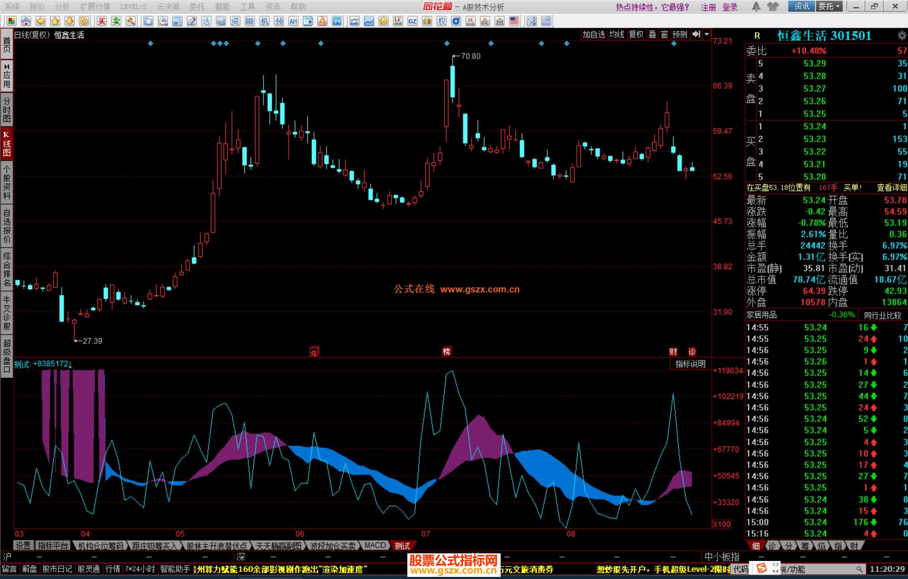Viewport: 908px width, 579px height.
Task: Click the 指标说明 button
Action: click(690, 364)
